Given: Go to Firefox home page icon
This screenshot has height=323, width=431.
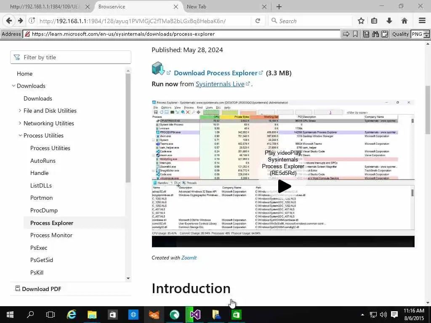Looking at the screenshot, I should click(404, 21).
